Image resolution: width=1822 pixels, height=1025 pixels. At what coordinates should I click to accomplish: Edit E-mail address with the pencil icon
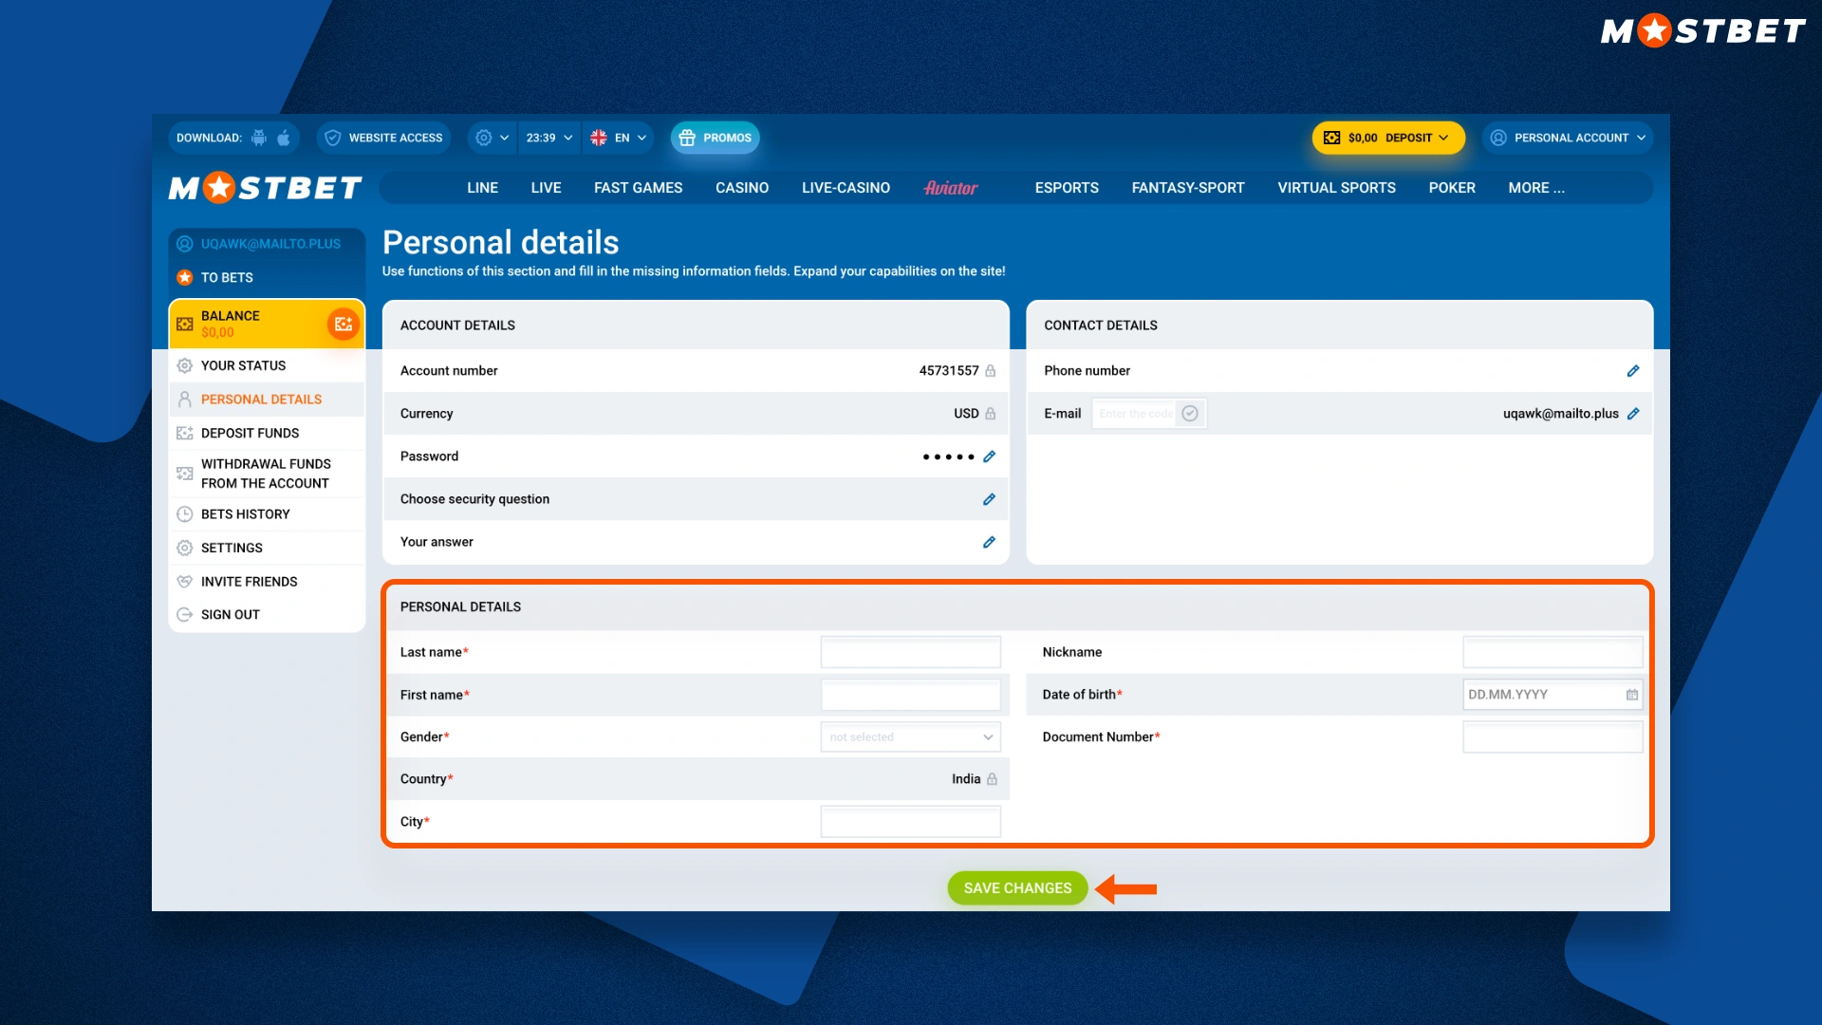click(1633, 414)
